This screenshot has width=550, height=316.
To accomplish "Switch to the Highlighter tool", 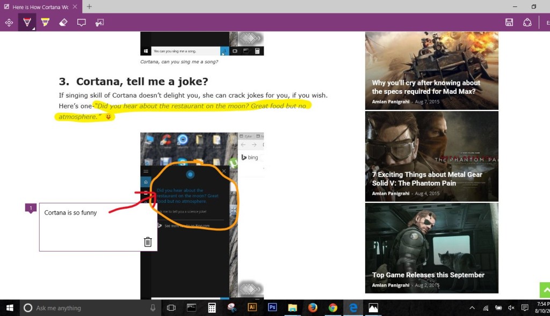I will coord(45,22).
